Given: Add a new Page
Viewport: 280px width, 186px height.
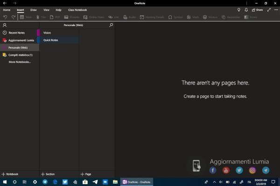Looking at the screenshot, I should click(86, 174).
